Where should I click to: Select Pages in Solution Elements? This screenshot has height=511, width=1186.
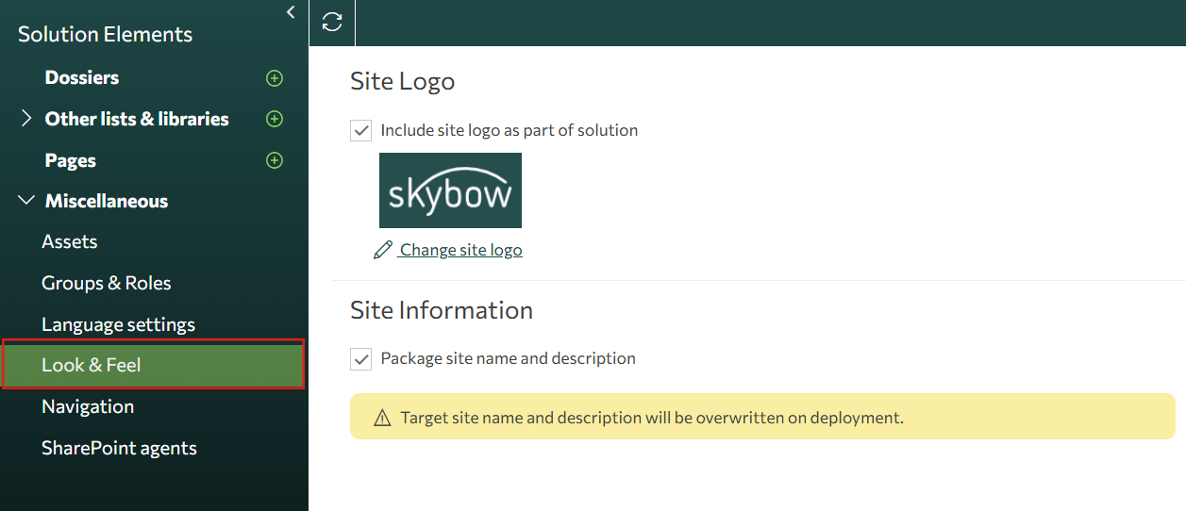[x=71, y=160]
